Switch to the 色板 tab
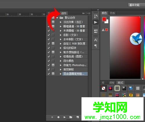The width and height of the screenshot is (145, 122). pos(113,13)
